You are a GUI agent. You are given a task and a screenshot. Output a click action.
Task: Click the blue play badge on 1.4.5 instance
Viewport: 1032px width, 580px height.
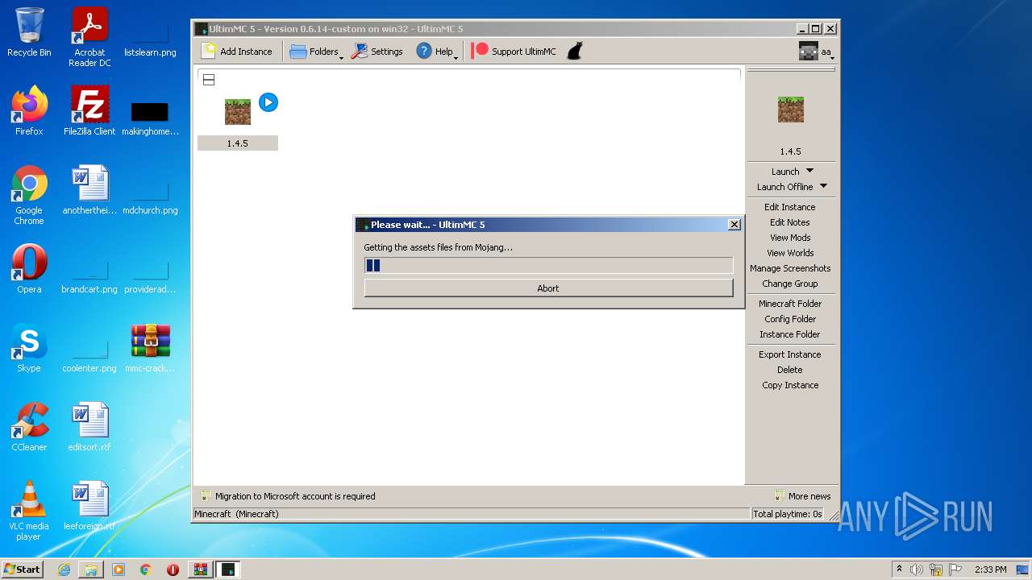[268, 102]
